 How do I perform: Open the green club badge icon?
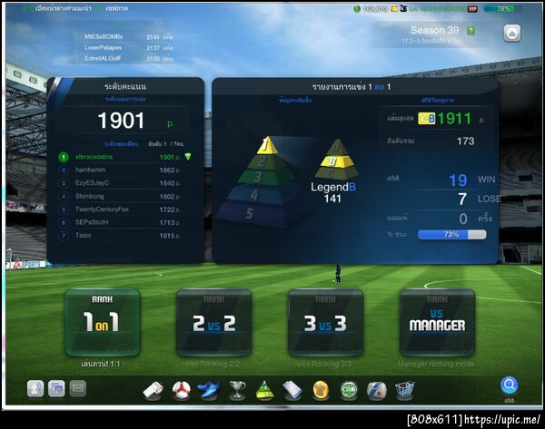(x=349, y=390)
